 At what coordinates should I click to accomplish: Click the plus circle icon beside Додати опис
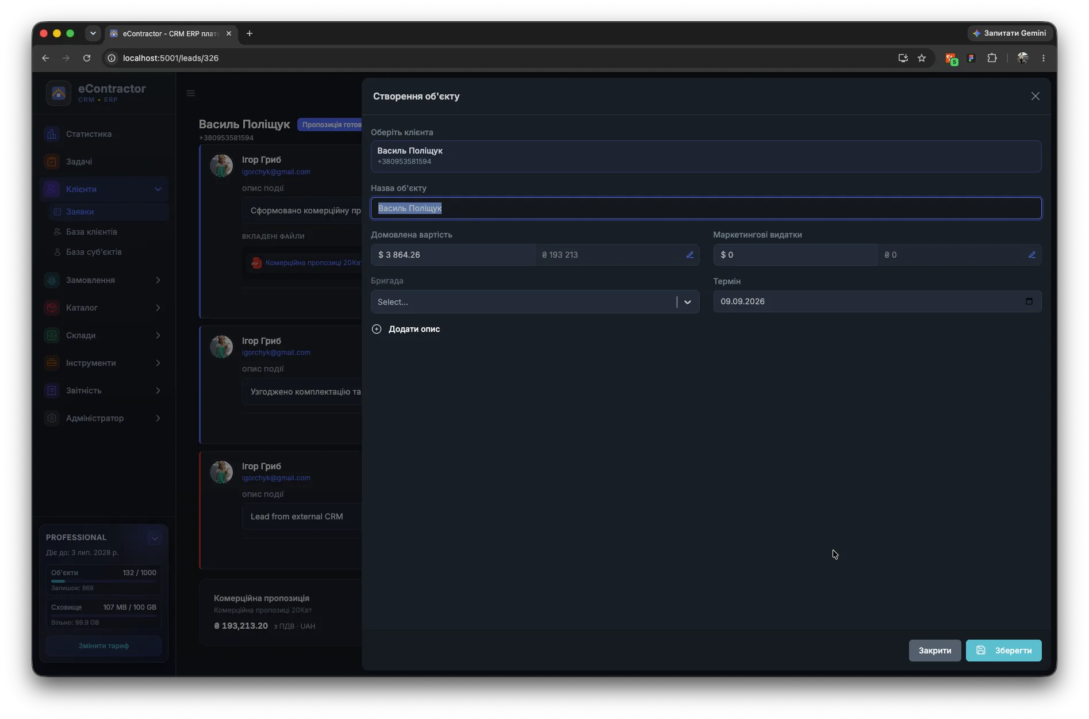pos(377,329)
